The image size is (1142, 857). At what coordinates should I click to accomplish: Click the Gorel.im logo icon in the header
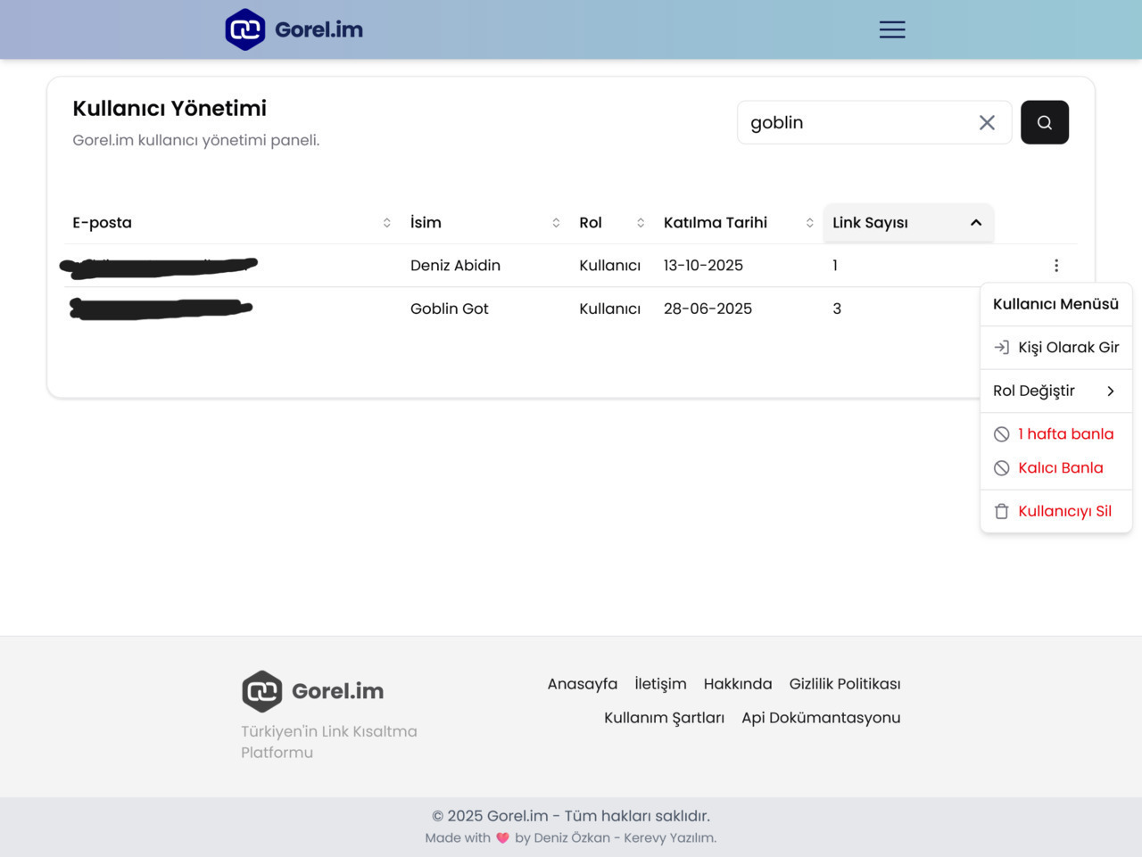245,29
